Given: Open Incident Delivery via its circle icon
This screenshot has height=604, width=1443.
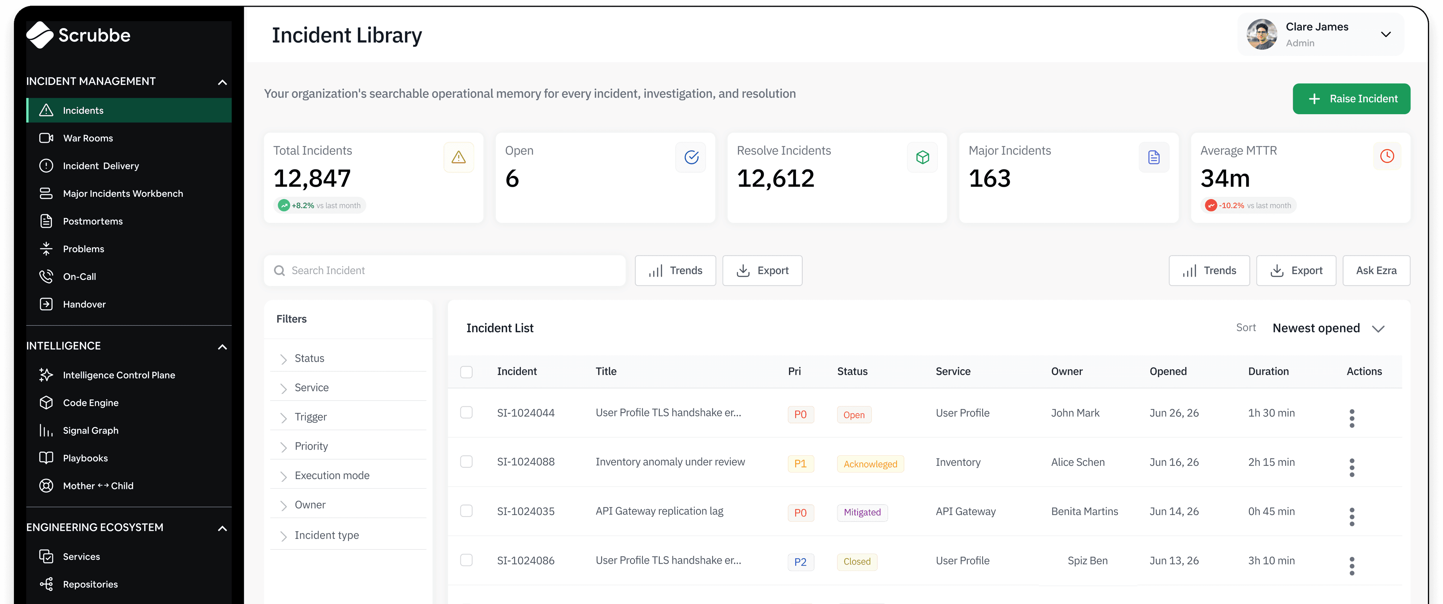Looking at the screenshot, I should coord(47,166).
